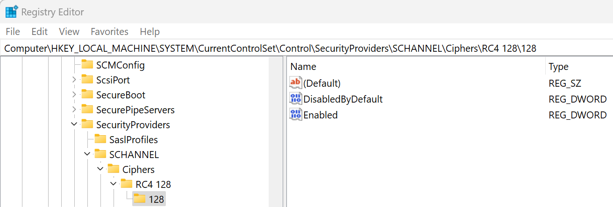613x207 pixels.
Task: Expand the ScsiPort tree node
Action: click(x=74, y=80)
